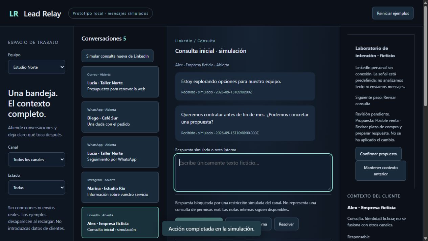428x241 pixels.
Task: Click the timestamp 2026-09-13T10:00:00.000Z
Action: click(237, 133)
